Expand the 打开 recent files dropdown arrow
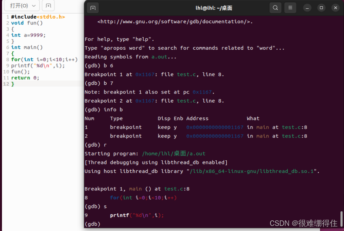The width and height of the screenshot is (344, 231). point(34,6)
